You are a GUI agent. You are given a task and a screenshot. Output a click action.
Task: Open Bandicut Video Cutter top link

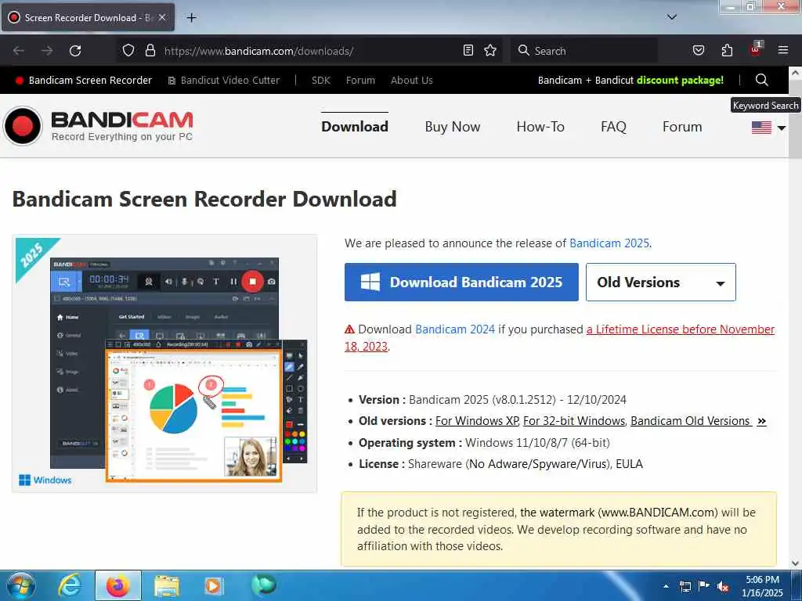pyautogui.click(x=224, y=81)
